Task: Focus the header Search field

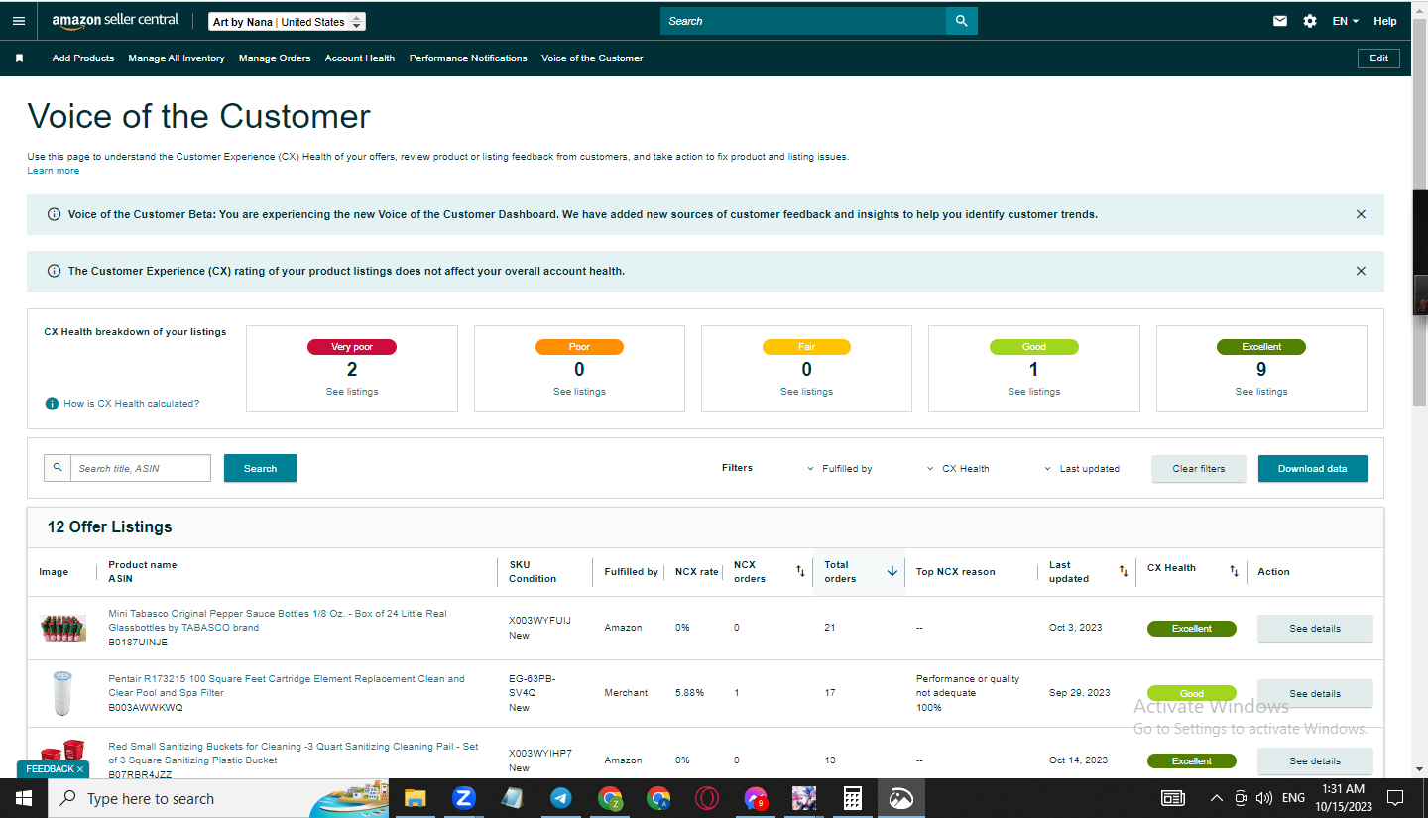Action: coord(803,21)
